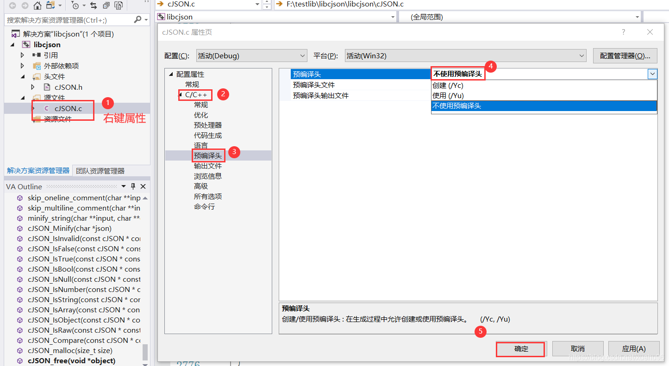The image size is (669, 366).
Task: Choose 不使用预编译头 in dropdown list
Action: point(544,105)
